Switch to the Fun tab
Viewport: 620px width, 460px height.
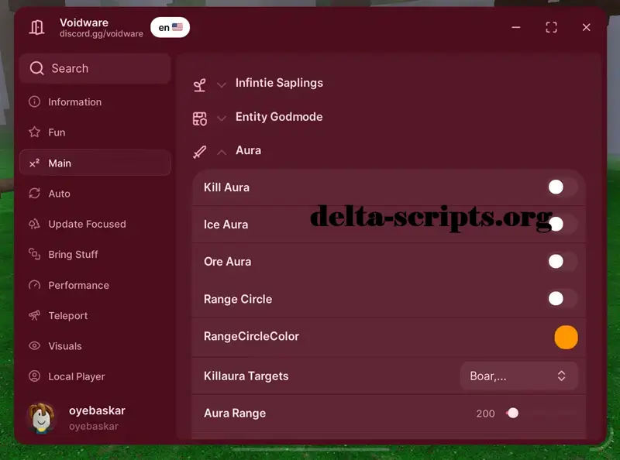coord(95,132)
